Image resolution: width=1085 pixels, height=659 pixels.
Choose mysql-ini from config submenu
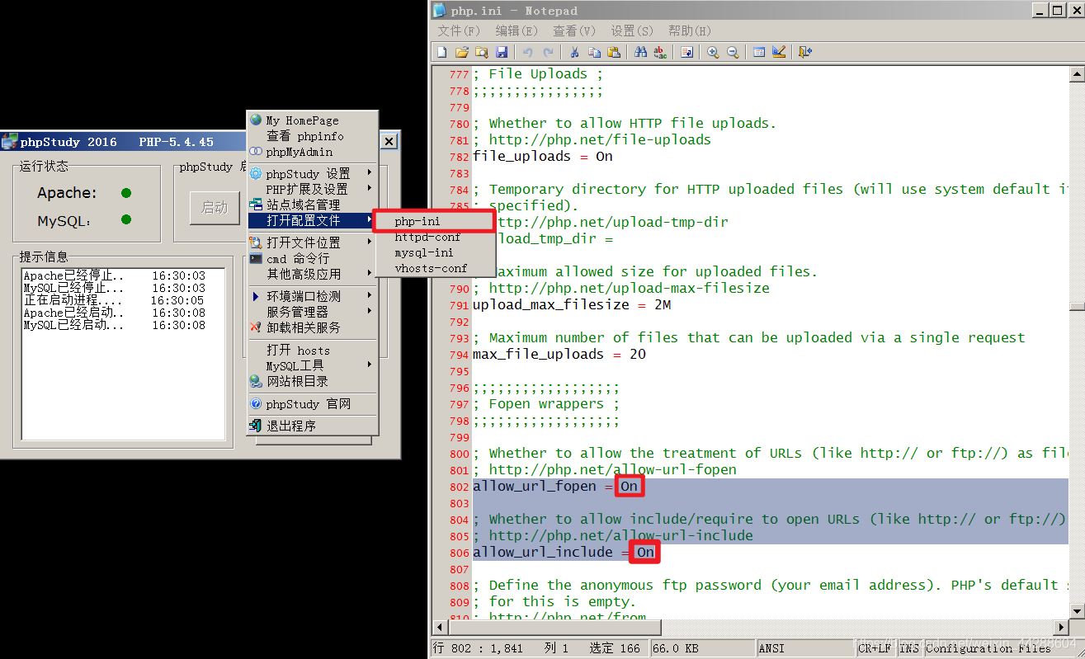(x=434, y=252)
